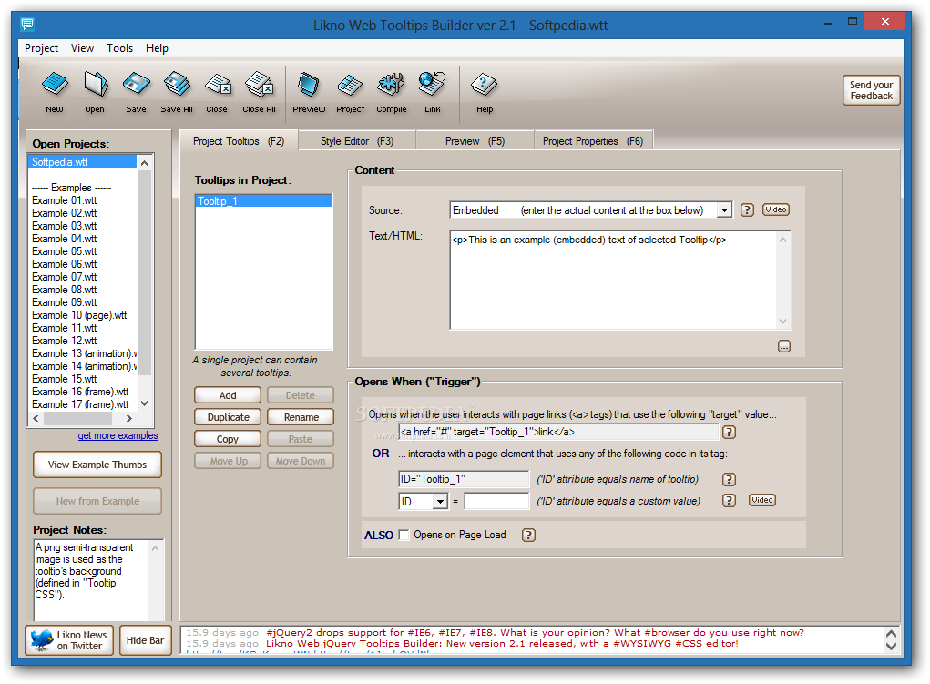Click help icon for ID custom value row
Screen dimensions: 930x684
(x=729, y=501)
